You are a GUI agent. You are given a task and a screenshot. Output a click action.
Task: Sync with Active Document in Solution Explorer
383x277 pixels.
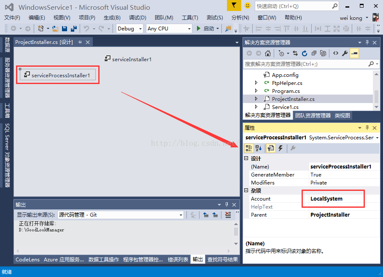(x=295, y=53)
